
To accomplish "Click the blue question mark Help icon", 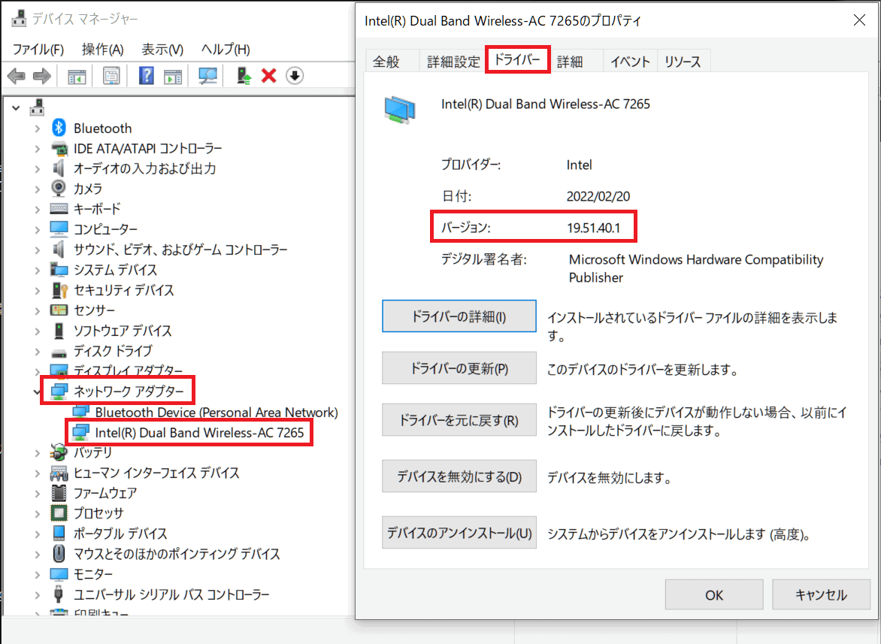I will (146, 75).
